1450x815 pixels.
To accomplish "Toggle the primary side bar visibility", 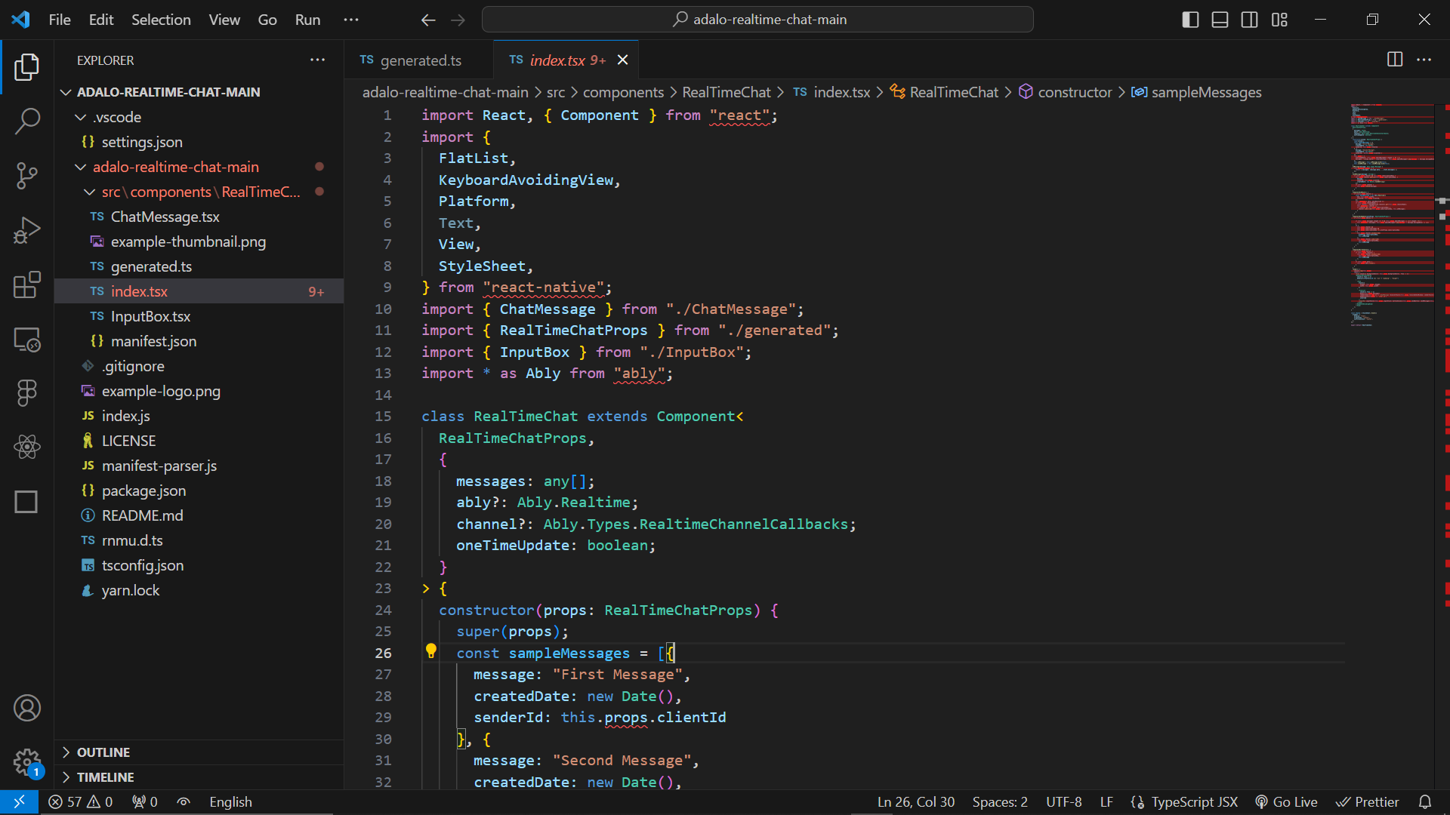I will point(1190,20).
